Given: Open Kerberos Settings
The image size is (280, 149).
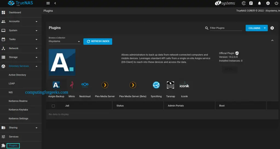Looking at the screenshot, I should pos(18,118).
